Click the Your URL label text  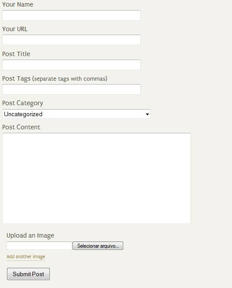[15, 29]
